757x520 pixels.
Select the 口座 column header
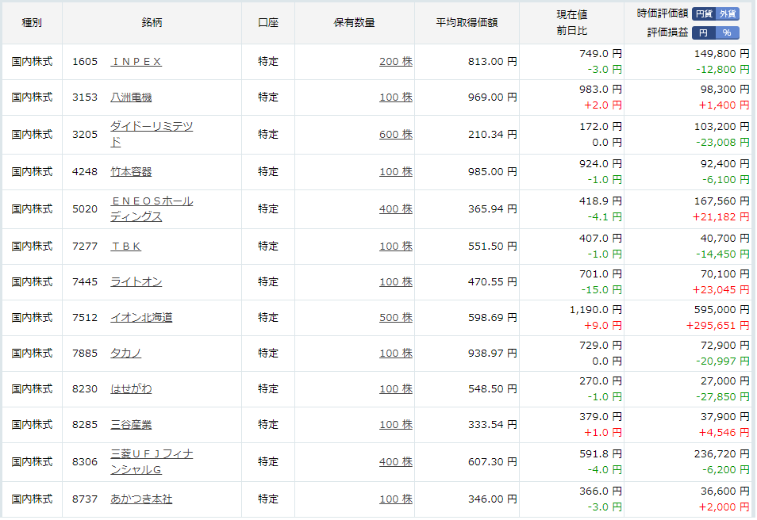click(268, 23)
